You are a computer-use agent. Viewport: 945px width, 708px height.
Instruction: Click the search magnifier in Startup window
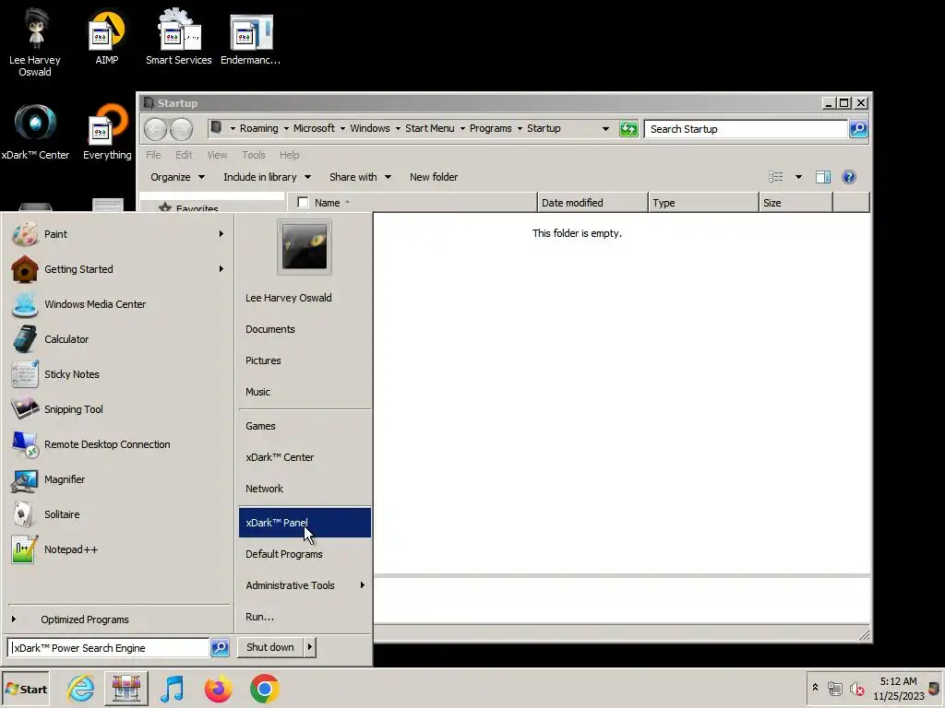click(858, 129)
